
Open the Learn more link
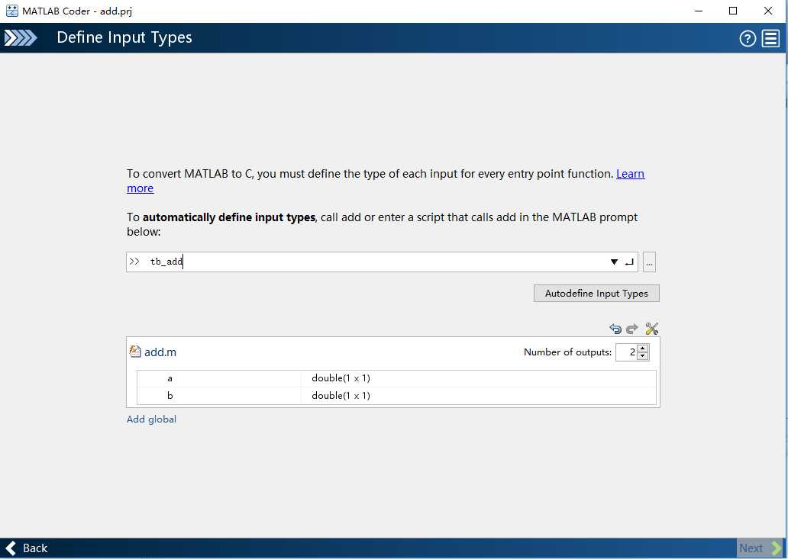tap(630, 174)
